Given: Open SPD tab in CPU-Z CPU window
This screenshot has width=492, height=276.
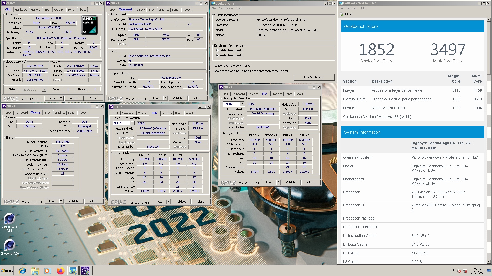Looking at the screenshot, I should [47, 10].
